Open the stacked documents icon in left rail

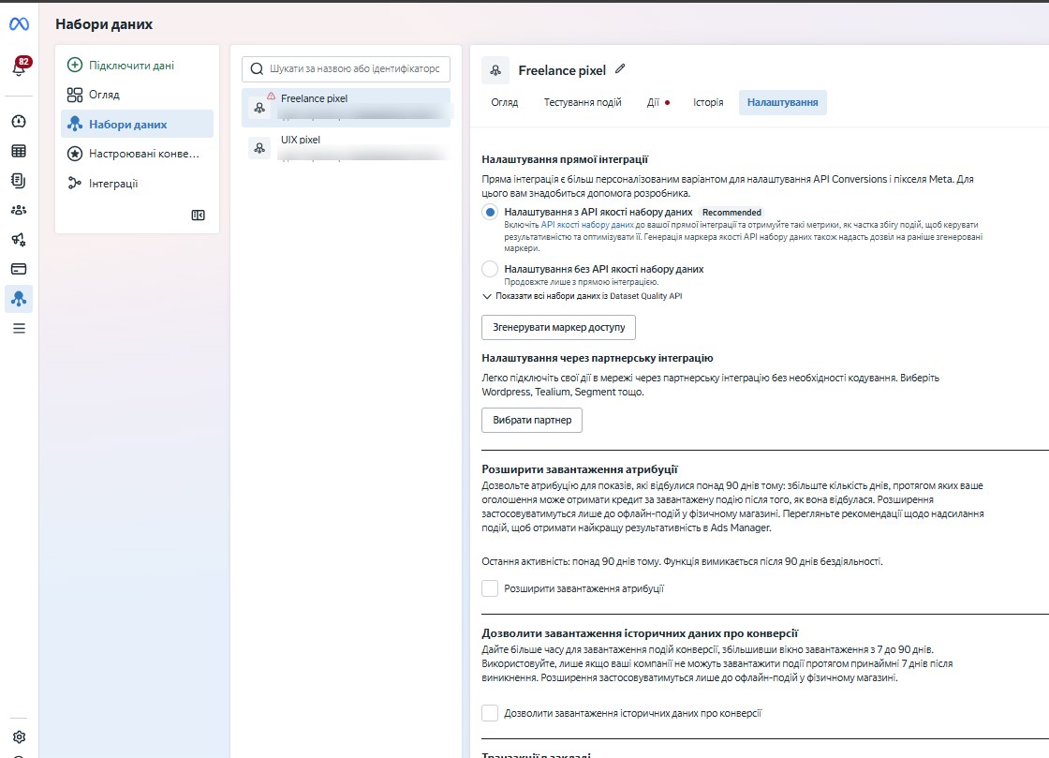(x=19, y=180)
